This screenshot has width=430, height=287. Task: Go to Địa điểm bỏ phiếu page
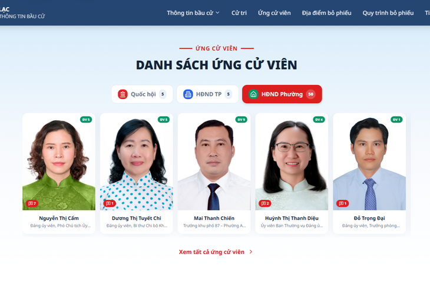pos(326,13)
